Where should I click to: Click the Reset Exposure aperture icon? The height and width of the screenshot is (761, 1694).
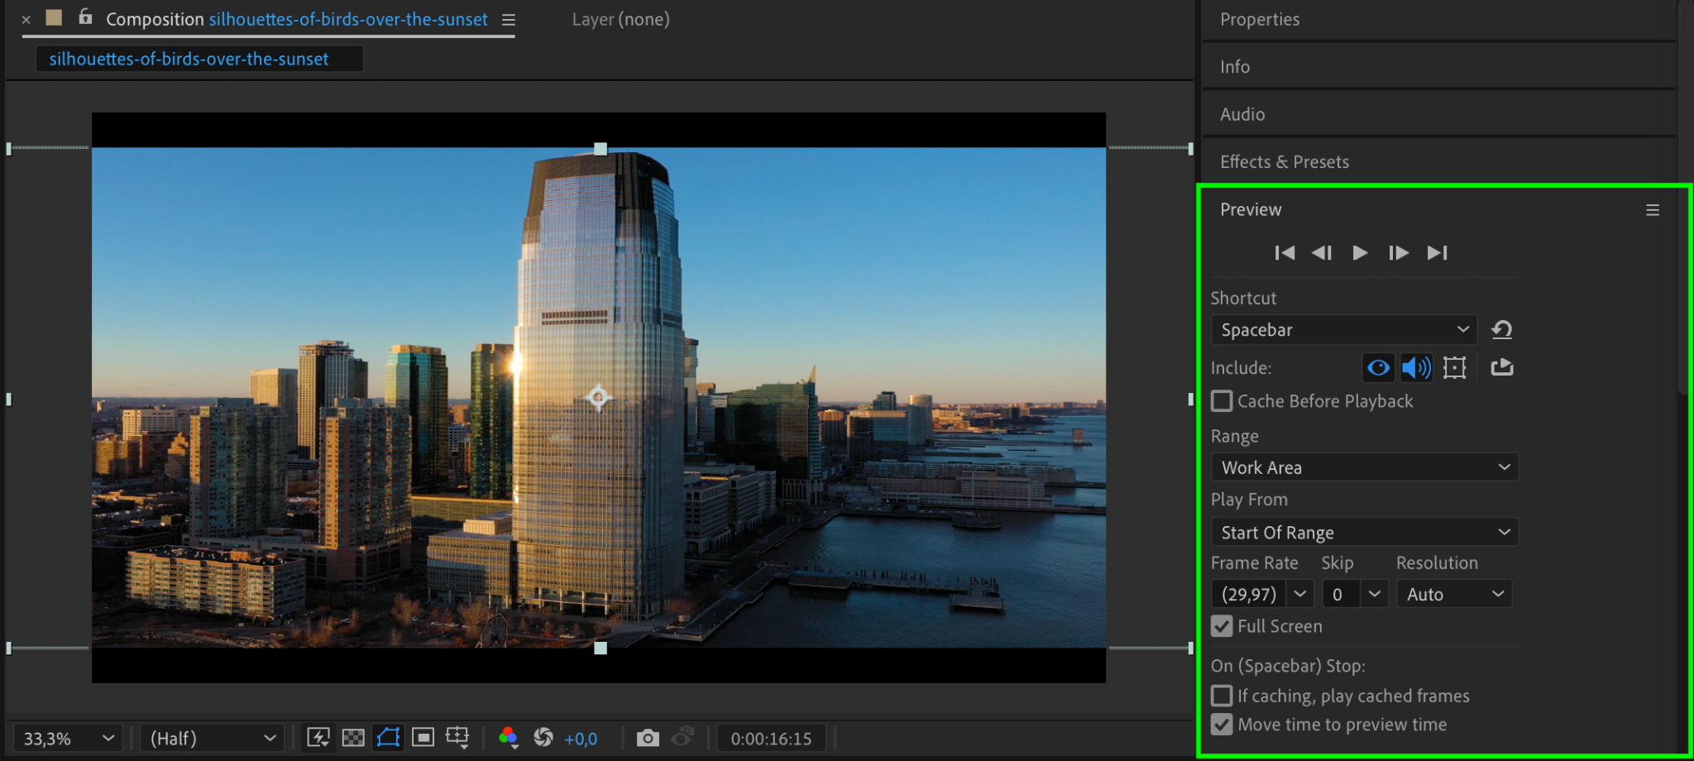(543, 738)
